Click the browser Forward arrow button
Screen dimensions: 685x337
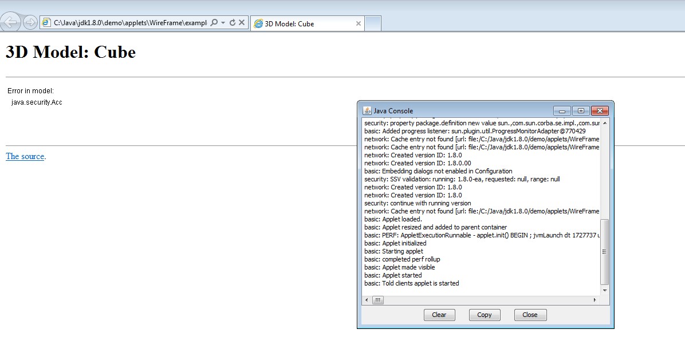(30, 23)
